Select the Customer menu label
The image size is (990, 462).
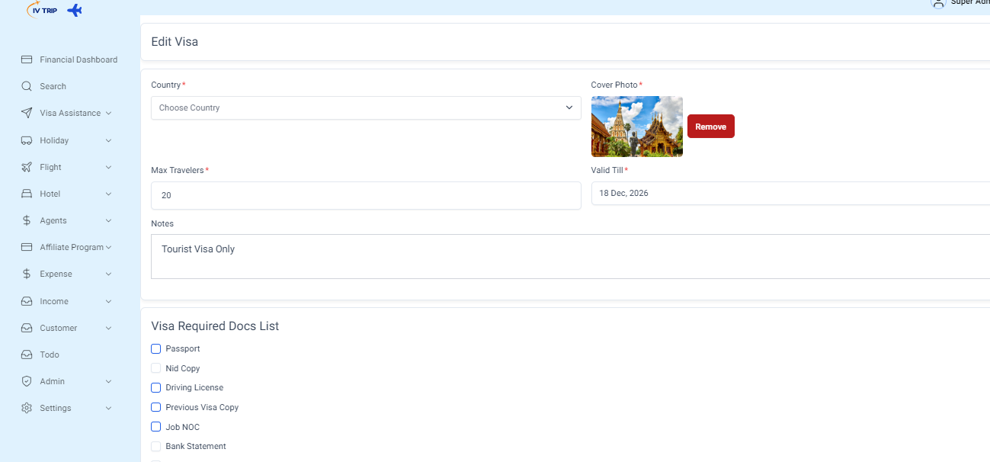[59, 328]
